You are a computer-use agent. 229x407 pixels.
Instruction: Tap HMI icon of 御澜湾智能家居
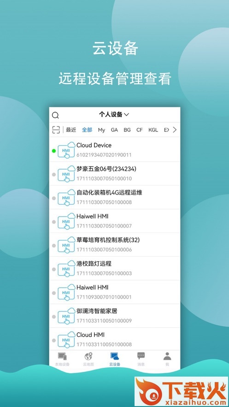click(66, 316)
